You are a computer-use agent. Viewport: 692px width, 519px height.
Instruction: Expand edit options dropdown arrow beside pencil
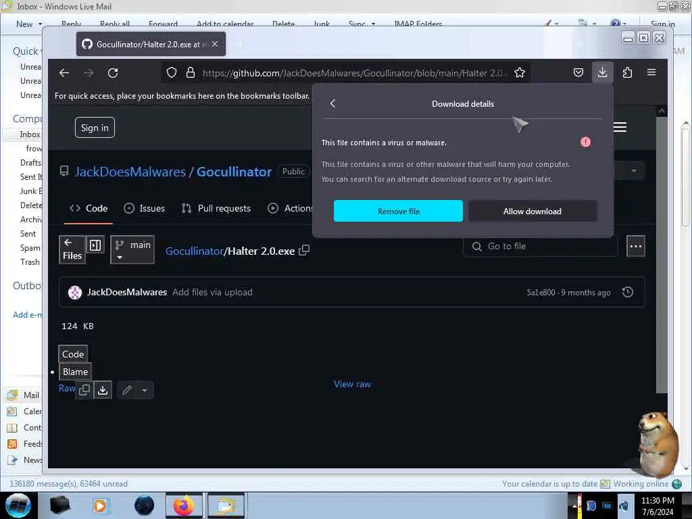(x=145, y=390)
